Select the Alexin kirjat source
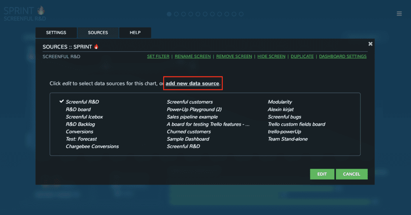Viewport: 411px width, 215px height. pyautogui.click(x=280, y=109)
